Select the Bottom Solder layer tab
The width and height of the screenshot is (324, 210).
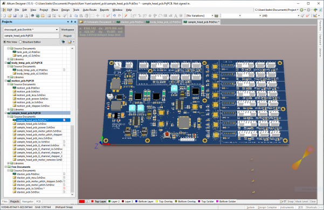coord(226,201)
